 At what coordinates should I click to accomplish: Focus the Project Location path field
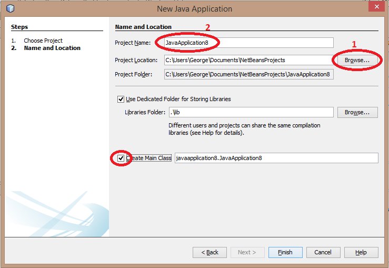tap(247, 60)
